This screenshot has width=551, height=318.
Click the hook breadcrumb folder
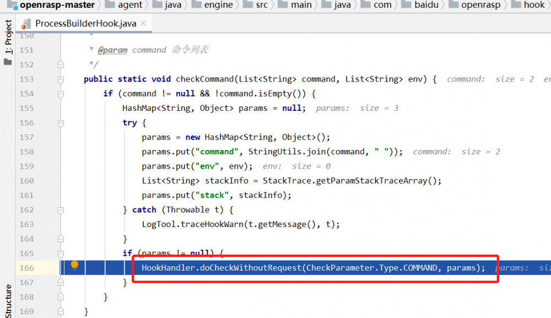(x=528, y=5)
